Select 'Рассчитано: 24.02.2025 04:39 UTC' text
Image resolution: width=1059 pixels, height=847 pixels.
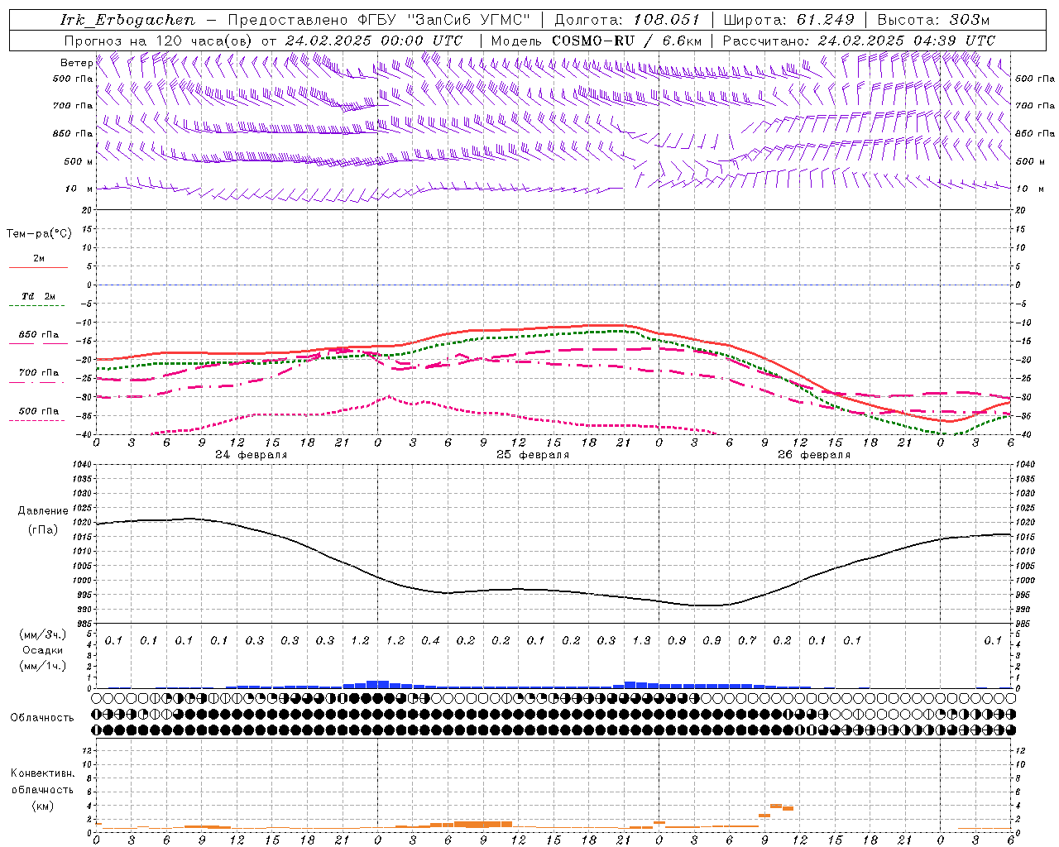pos(859,41)
